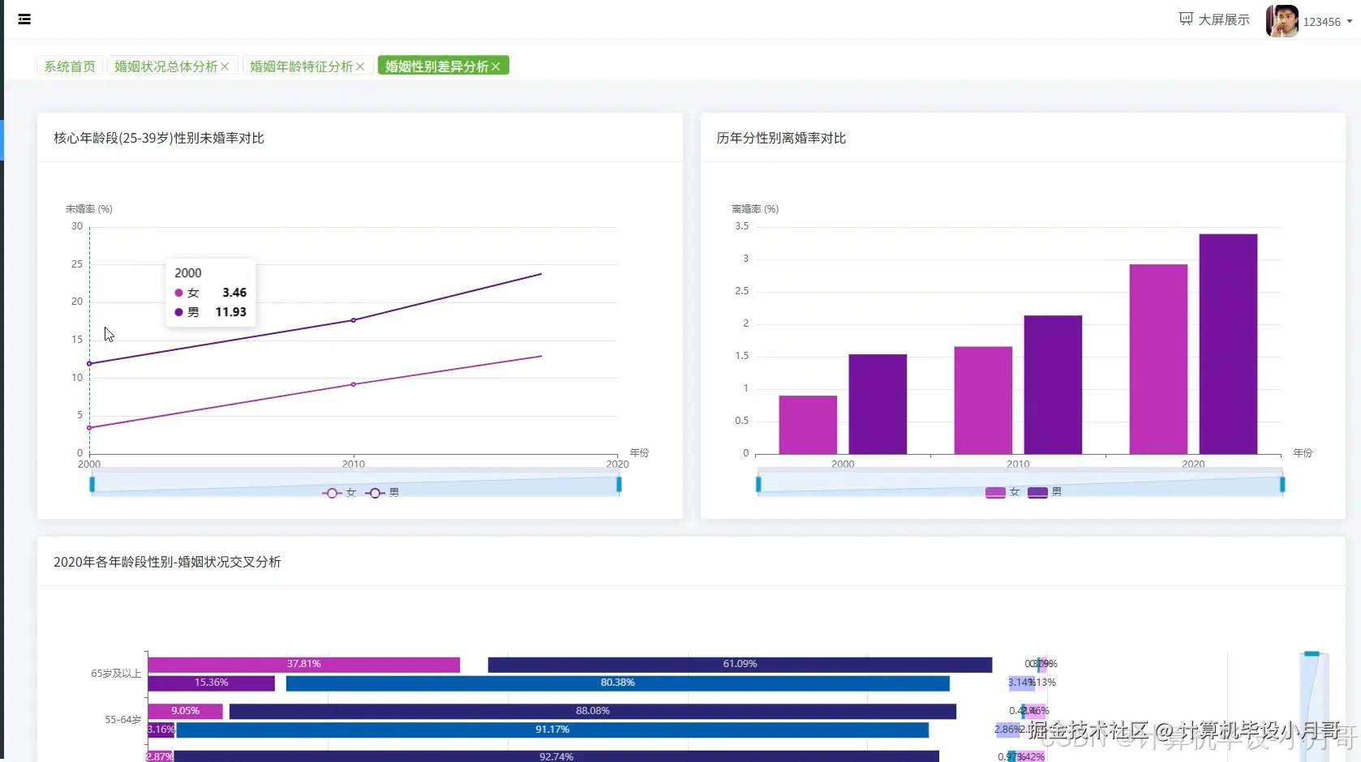Click the 2010 male divorce rate bar
The width and height of the screenshot is (1361, 762).
tap(1053, 384)
